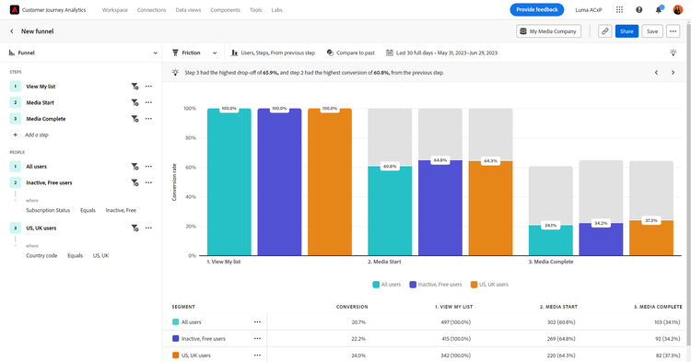Viewport: 691px width, 362px height.
Task: Click the Provide feedback button
Action: [537, 10]
